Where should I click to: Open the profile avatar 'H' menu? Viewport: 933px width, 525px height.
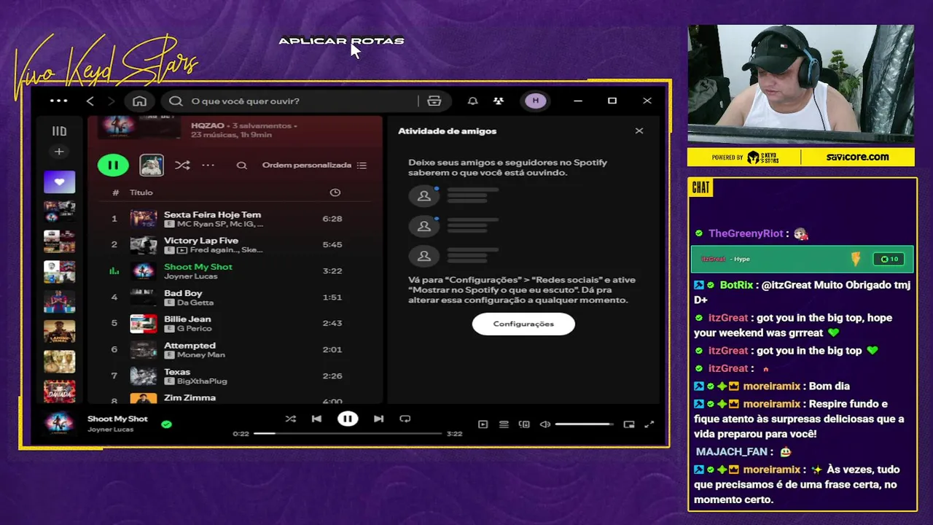click(x=535, y=101)
